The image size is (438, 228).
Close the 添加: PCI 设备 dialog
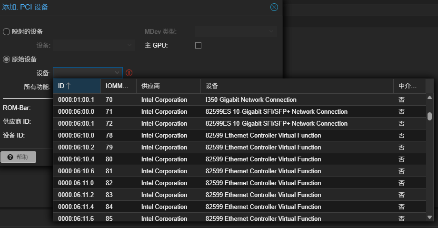tap(274, 7)
